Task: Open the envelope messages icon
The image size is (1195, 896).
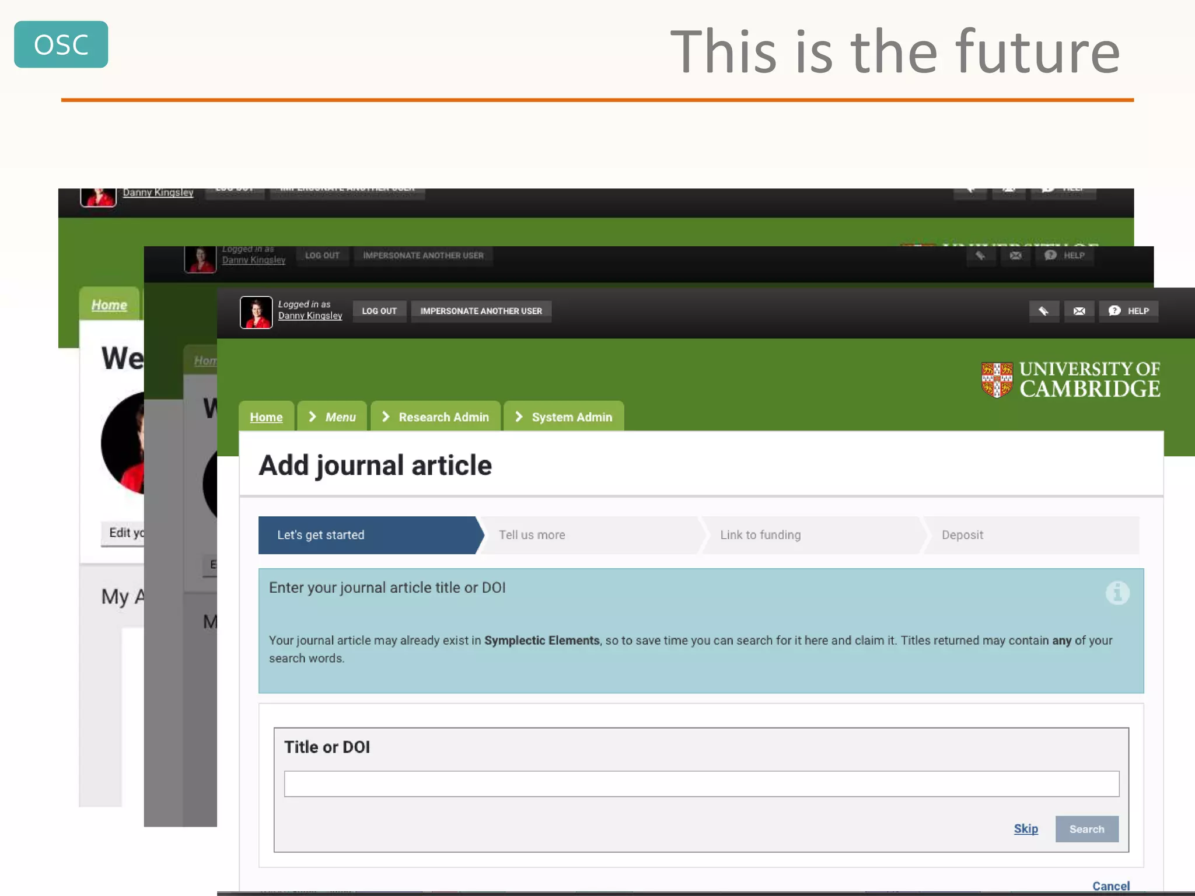Action: coord(1079,311)
